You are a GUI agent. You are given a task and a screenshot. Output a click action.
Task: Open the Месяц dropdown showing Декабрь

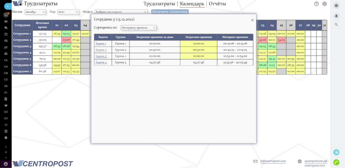(35, 12)
